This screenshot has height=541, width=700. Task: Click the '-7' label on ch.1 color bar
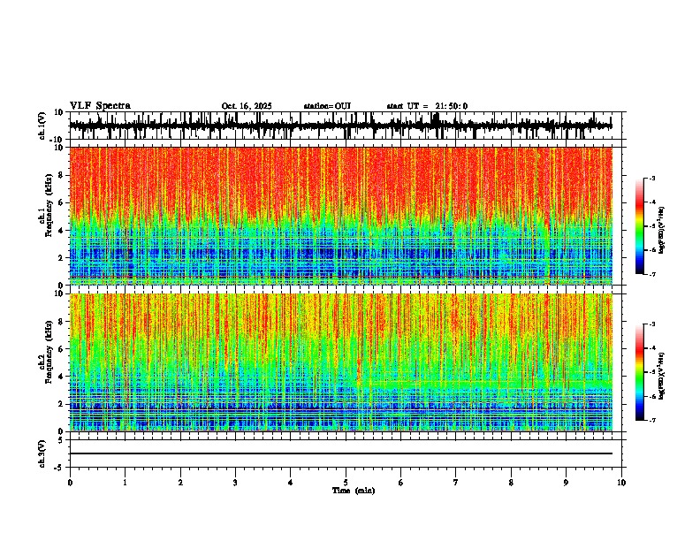pyautogui.click(x=652, y=274)
